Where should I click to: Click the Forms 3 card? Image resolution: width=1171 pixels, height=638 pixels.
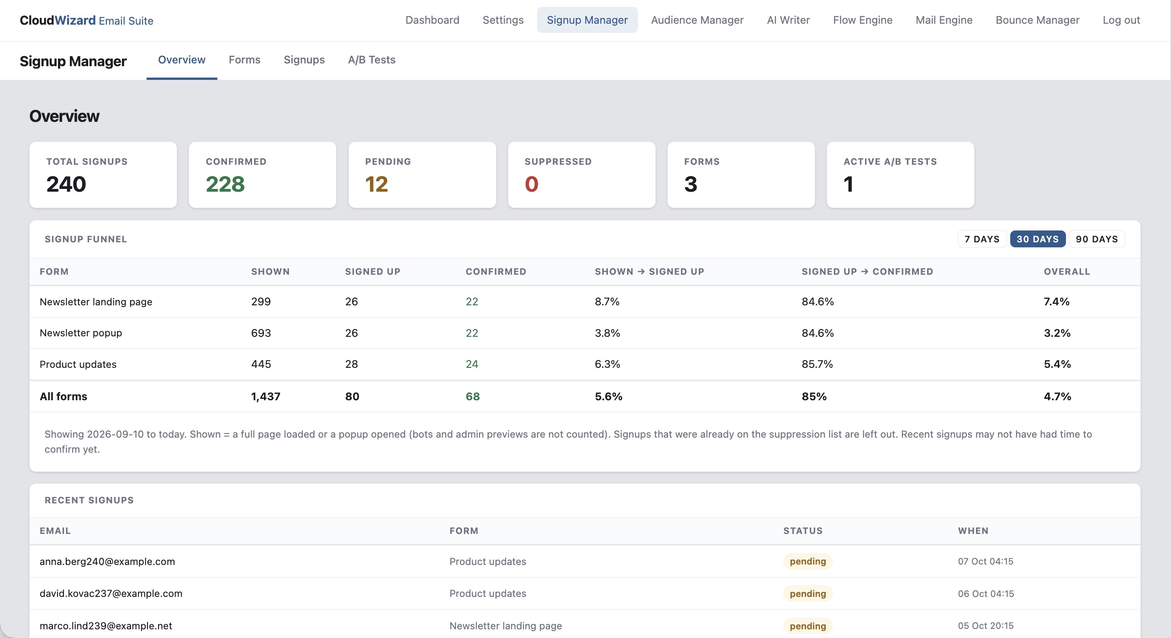point(741,175)
